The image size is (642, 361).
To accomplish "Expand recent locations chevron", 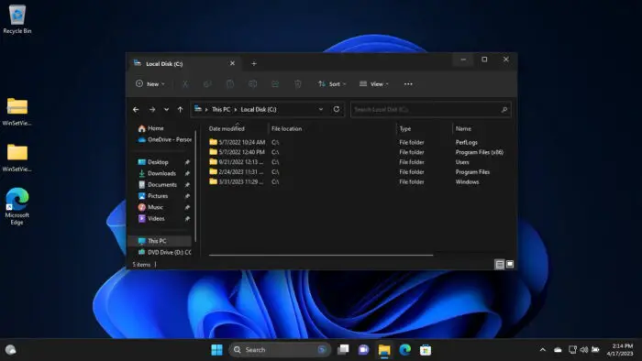I will (x=166, y=110).
